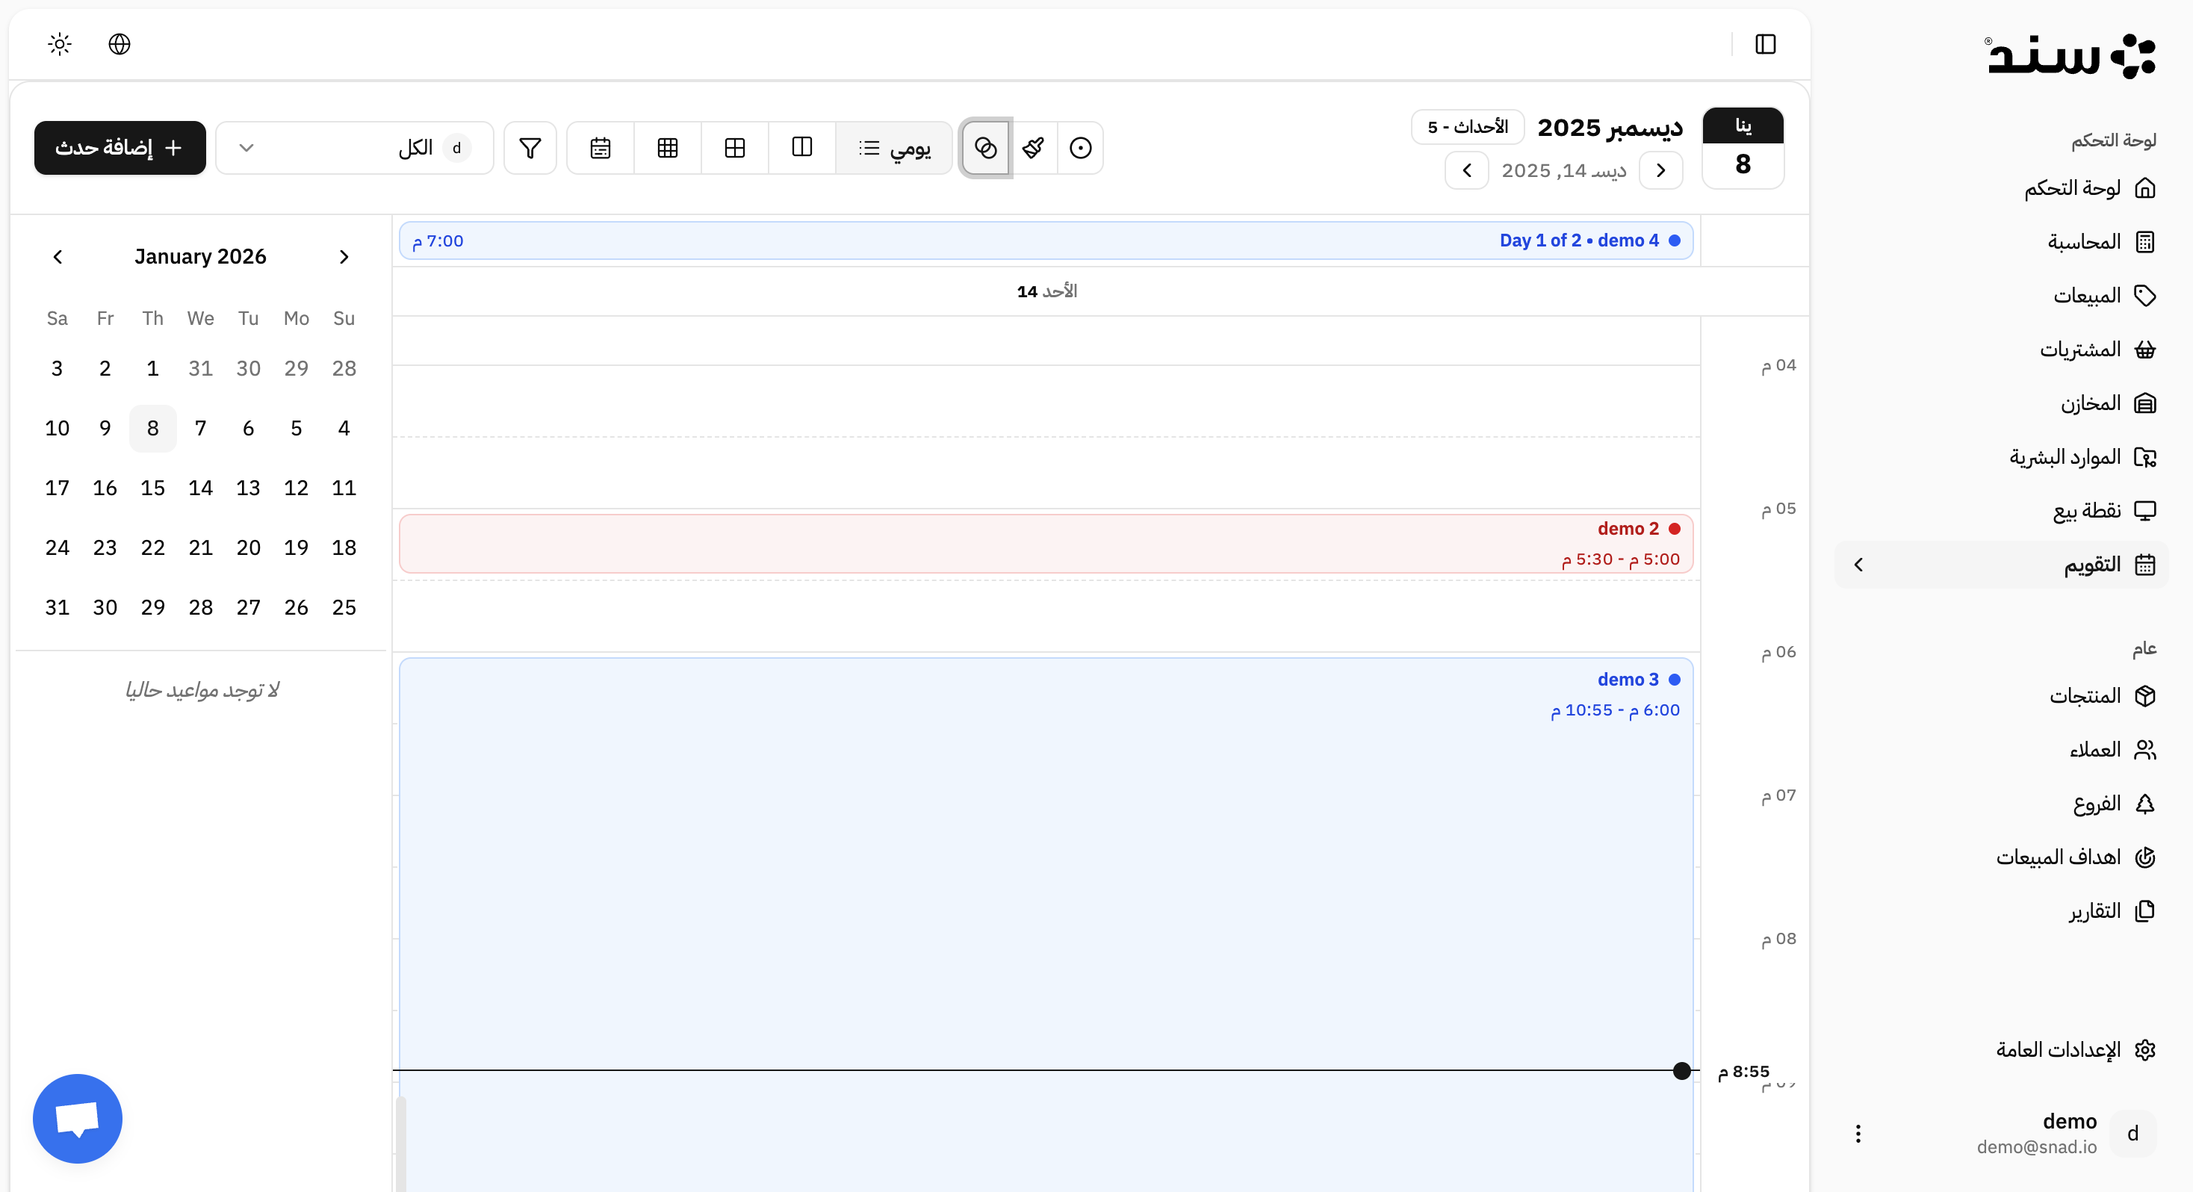The image size is (2193, 1192).
Task: Expand the التقويم sidebar menu chevron
Action: (1858, 565)
